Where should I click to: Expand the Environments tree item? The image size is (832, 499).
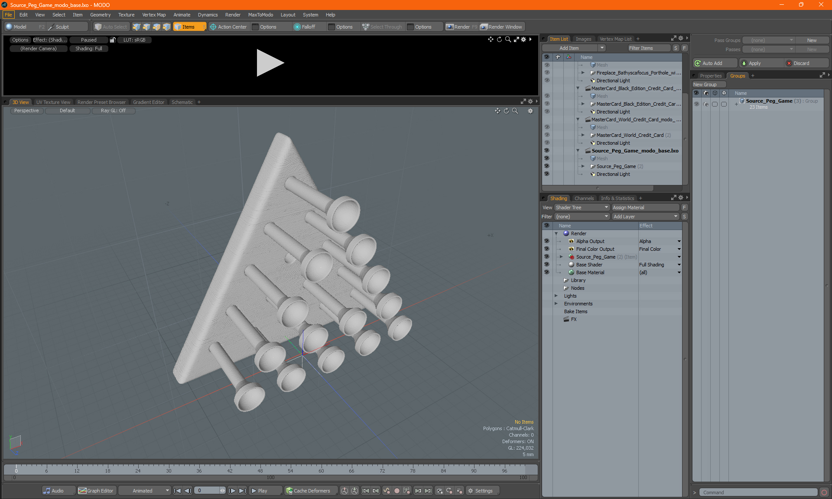pyautogui.click(x=556, y=304)
